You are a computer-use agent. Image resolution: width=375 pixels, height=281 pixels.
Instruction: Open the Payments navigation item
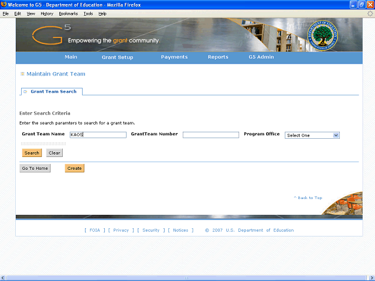point(175,57)
